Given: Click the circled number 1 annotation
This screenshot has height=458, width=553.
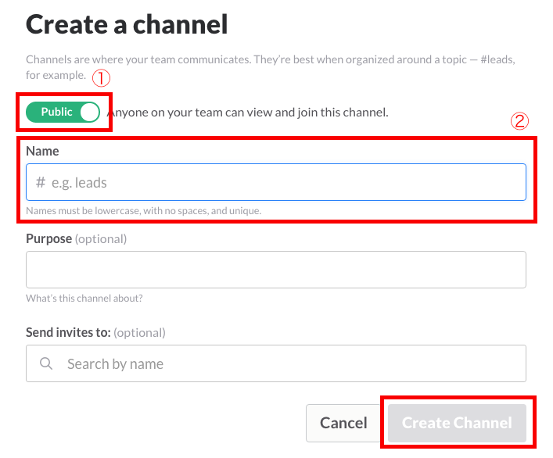Looking at the screenshot, I should pos(100,79).
